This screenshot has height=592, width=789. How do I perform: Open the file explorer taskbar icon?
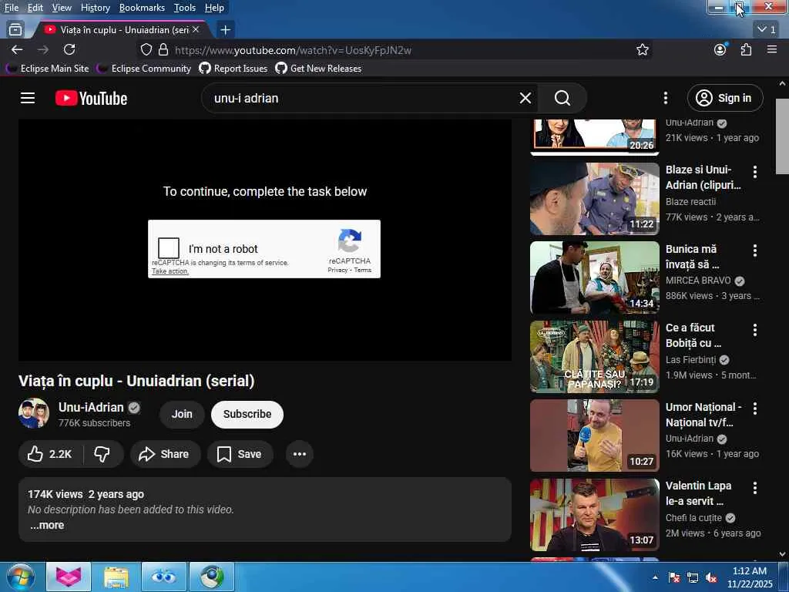(116, 577)
